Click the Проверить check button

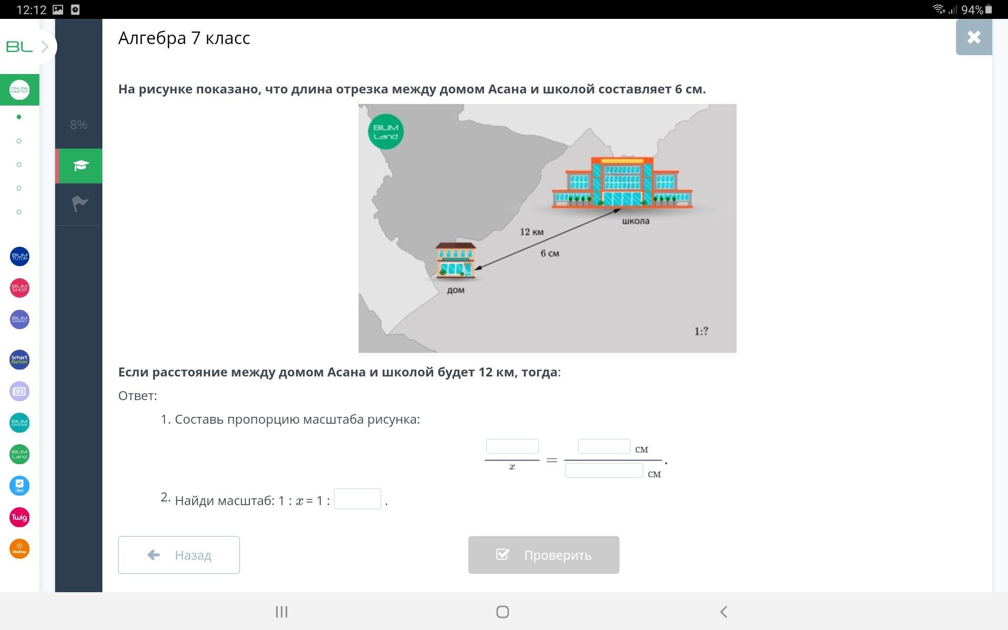click(543, 555)
